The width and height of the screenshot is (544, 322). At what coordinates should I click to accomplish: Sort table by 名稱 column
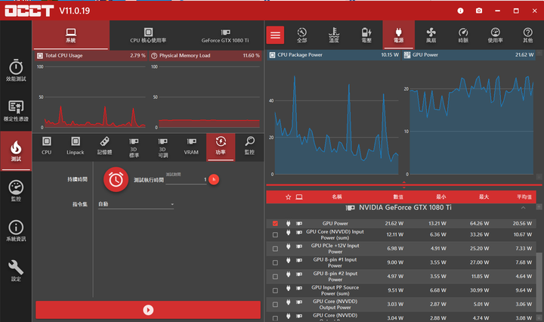pyautogui.click(x=336, y=197)
